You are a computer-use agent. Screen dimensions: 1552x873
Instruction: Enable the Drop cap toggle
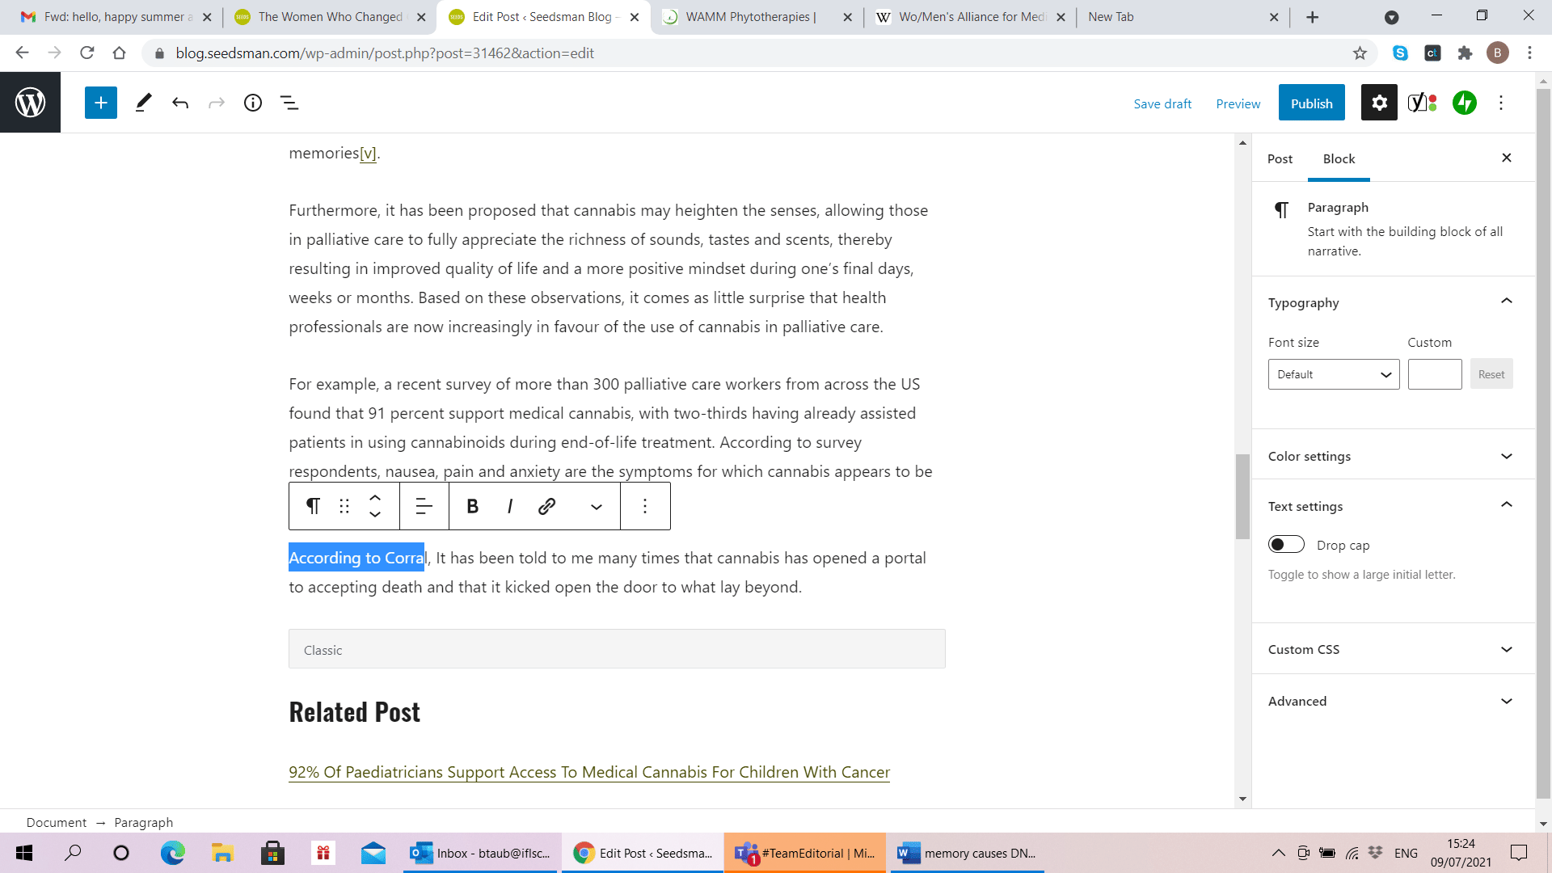point(1286,545)
